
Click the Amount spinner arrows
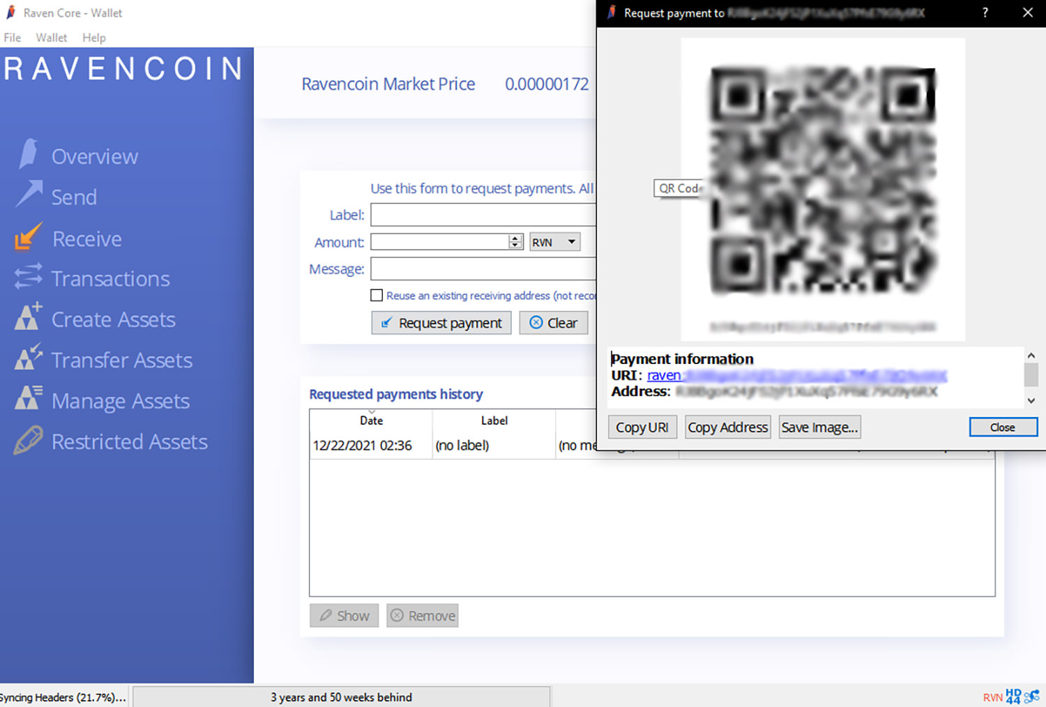(x=515, y=242)
